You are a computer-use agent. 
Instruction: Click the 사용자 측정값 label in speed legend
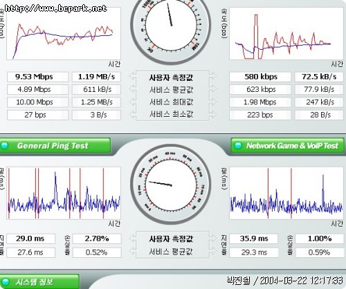point(171,77)
